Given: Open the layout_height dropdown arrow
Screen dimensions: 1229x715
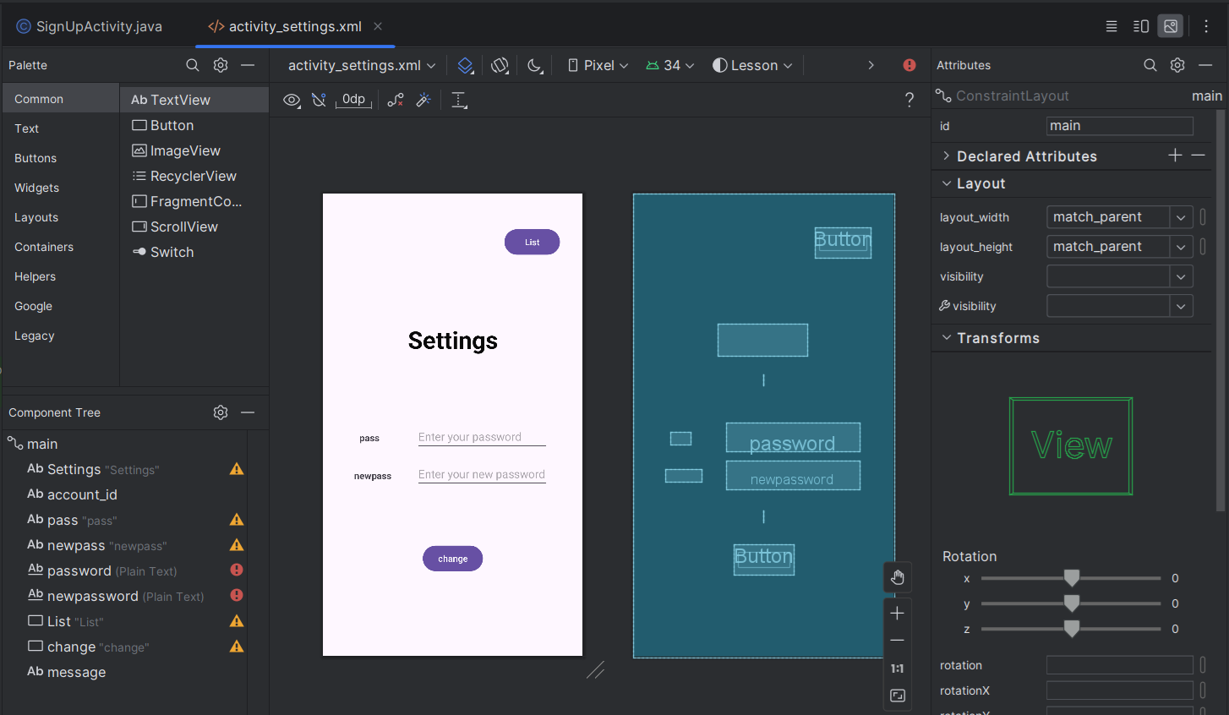Looking at the screenshot, I should [1181, 247].
